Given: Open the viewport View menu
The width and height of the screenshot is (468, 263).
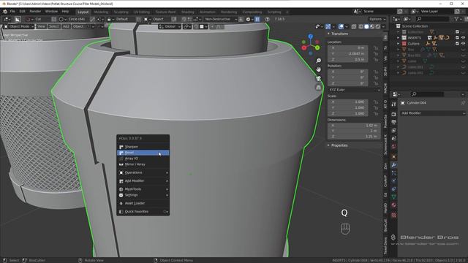Looking at the screenshot, I should (41, 26).
